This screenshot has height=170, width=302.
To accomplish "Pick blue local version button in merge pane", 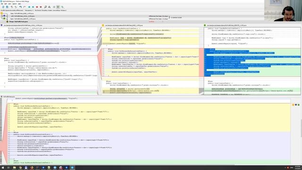I will (x=296, y=105).
